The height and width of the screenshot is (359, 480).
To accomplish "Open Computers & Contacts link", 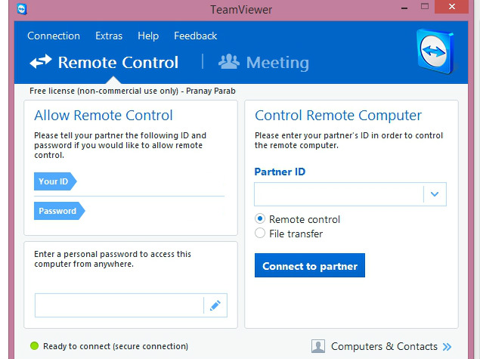I will 384,346.
